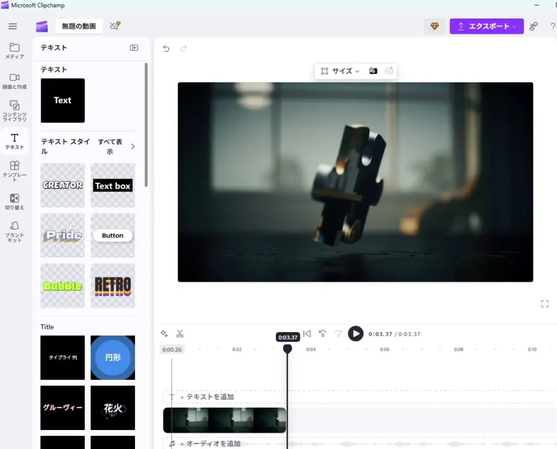The image size is (557, 449).
Task: Choose the CREATOR text style
Action: pos(63,185)
